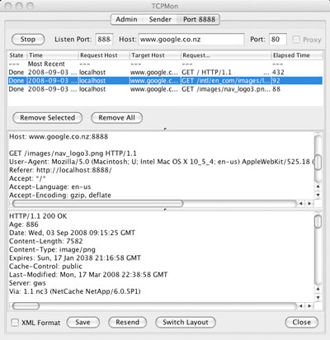The height and width of the screenshot is (340, 330).
Task: Click the Close button
Action: pos(302,322)
